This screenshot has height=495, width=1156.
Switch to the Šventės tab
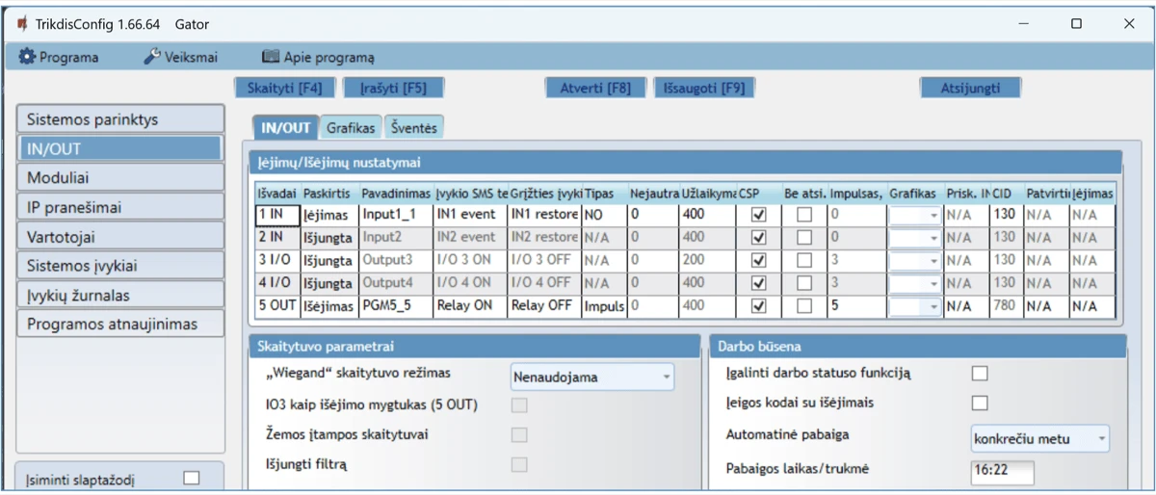(x=414, y=127)
